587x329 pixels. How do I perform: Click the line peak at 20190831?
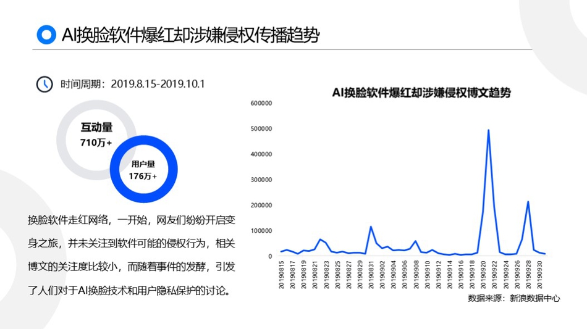pyautogui.click(x=371, y=227)
